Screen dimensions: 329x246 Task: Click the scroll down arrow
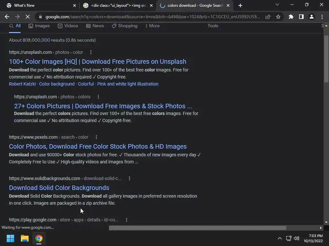[x=326, y=222]
